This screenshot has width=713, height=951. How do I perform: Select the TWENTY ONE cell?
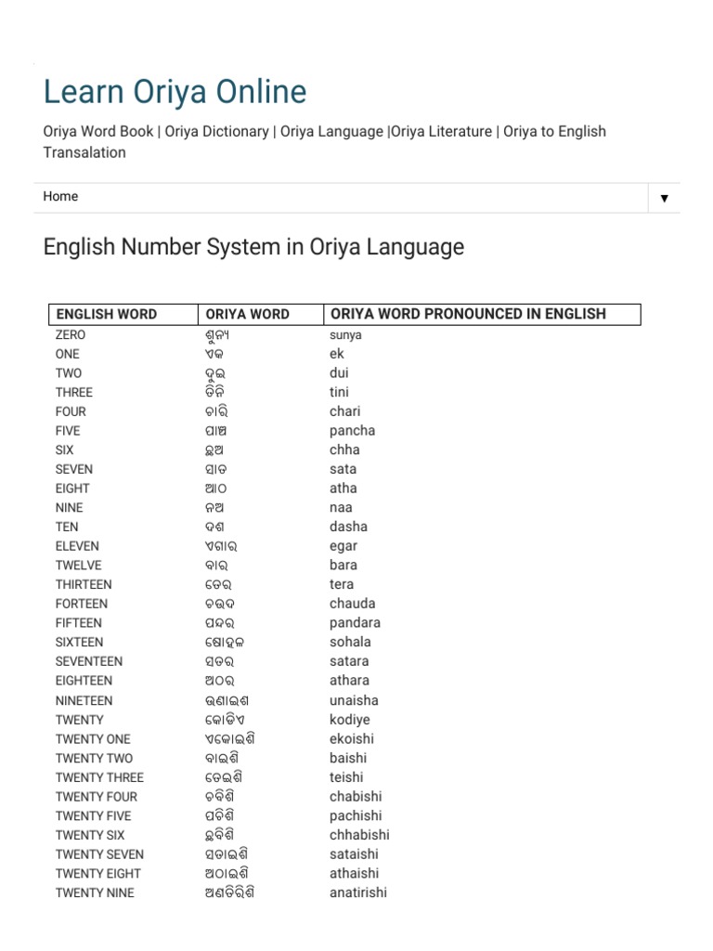click(x=93, y=739)
